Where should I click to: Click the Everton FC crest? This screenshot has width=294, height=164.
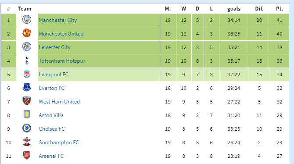pyautogui.click(x=27, y=88)
